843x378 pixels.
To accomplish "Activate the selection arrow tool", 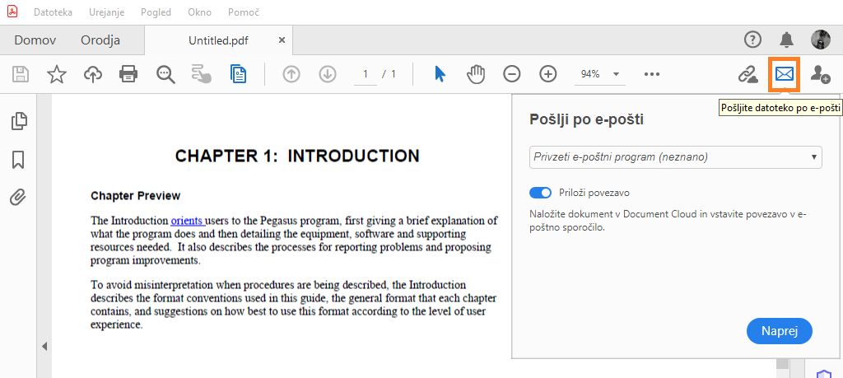I will coord(440,74).
